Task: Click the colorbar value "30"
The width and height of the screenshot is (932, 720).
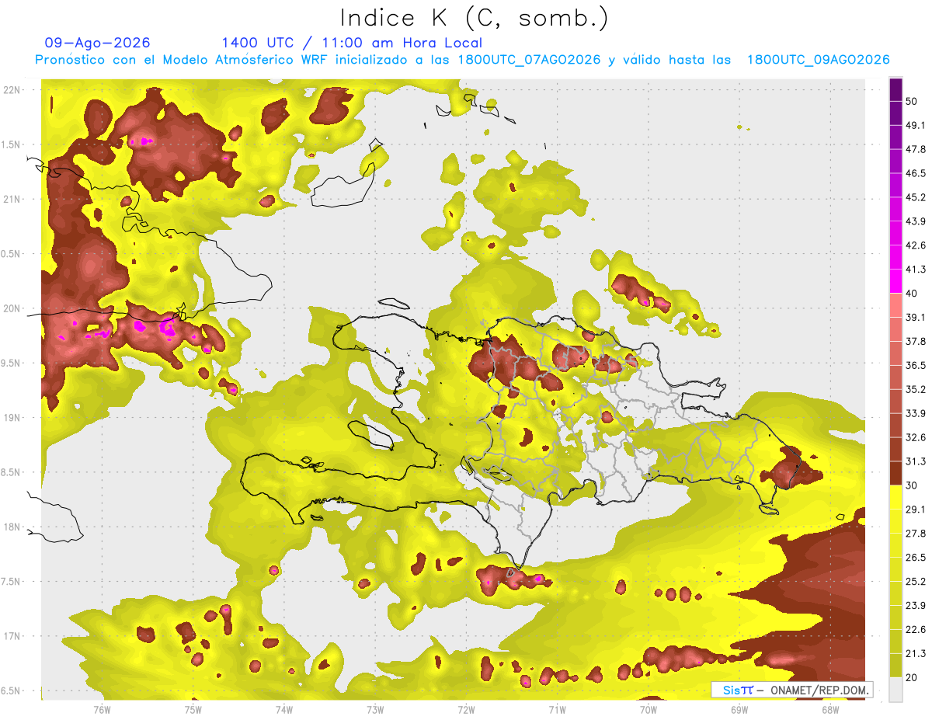Action: click(x=912, y=485)
